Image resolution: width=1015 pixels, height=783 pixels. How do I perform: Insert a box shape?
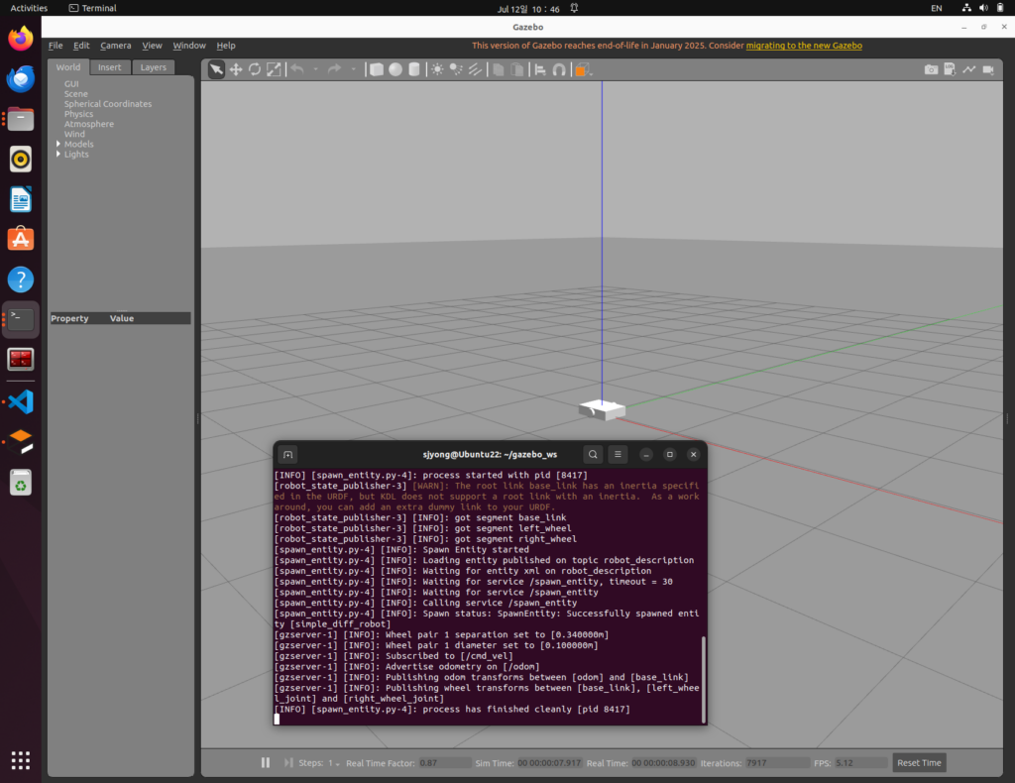(x=376, y=69)
